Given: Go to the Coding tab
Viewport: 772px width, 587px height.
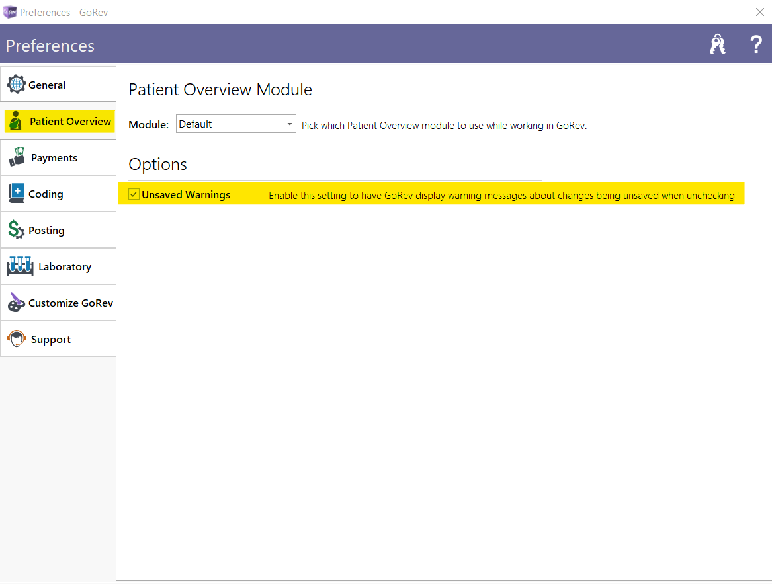Looking at the screenshot, I should [58, 194].
